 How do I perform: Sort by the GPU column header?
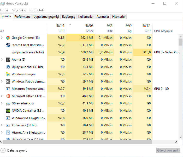pyautogui.click(x=143, y=28)
